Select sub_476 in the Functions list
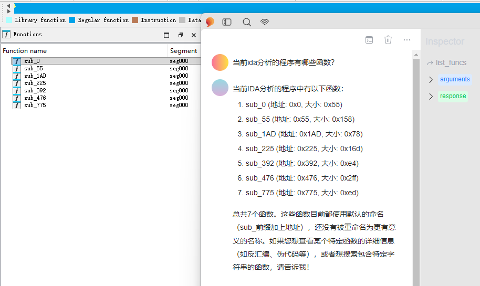The image size is (480, 286). pyautogui.click(x=35, y=98)
